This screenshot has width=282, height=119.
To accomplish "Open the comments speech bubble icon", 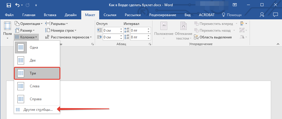I will (x=276, y=15).
